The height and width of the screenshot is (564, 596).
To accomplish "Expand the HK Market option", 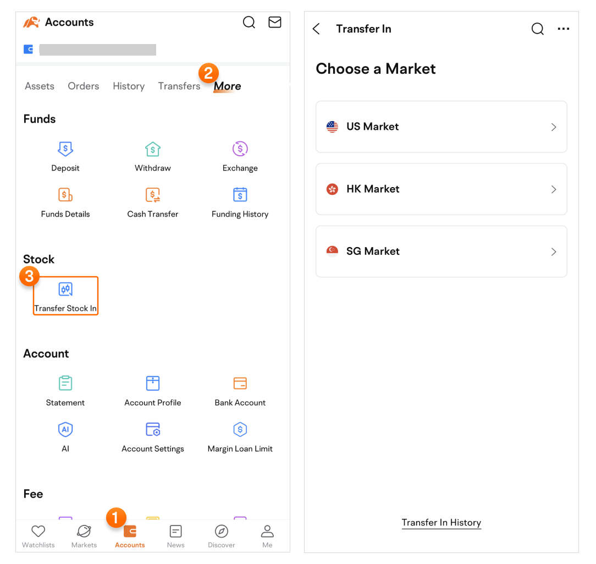I will 441,189.
